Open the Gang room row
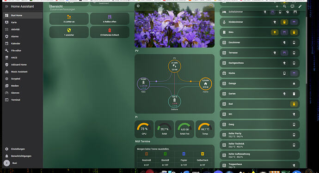Image resolution: width=319 pixels, height=173 pixels. (x=260, y=125)
